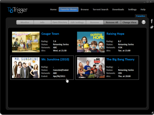Close the TVTrigger window

coord(151,2)
